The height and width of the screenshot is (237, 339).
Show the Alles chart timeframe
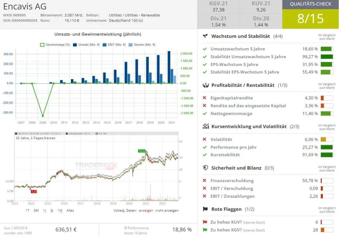70,211
